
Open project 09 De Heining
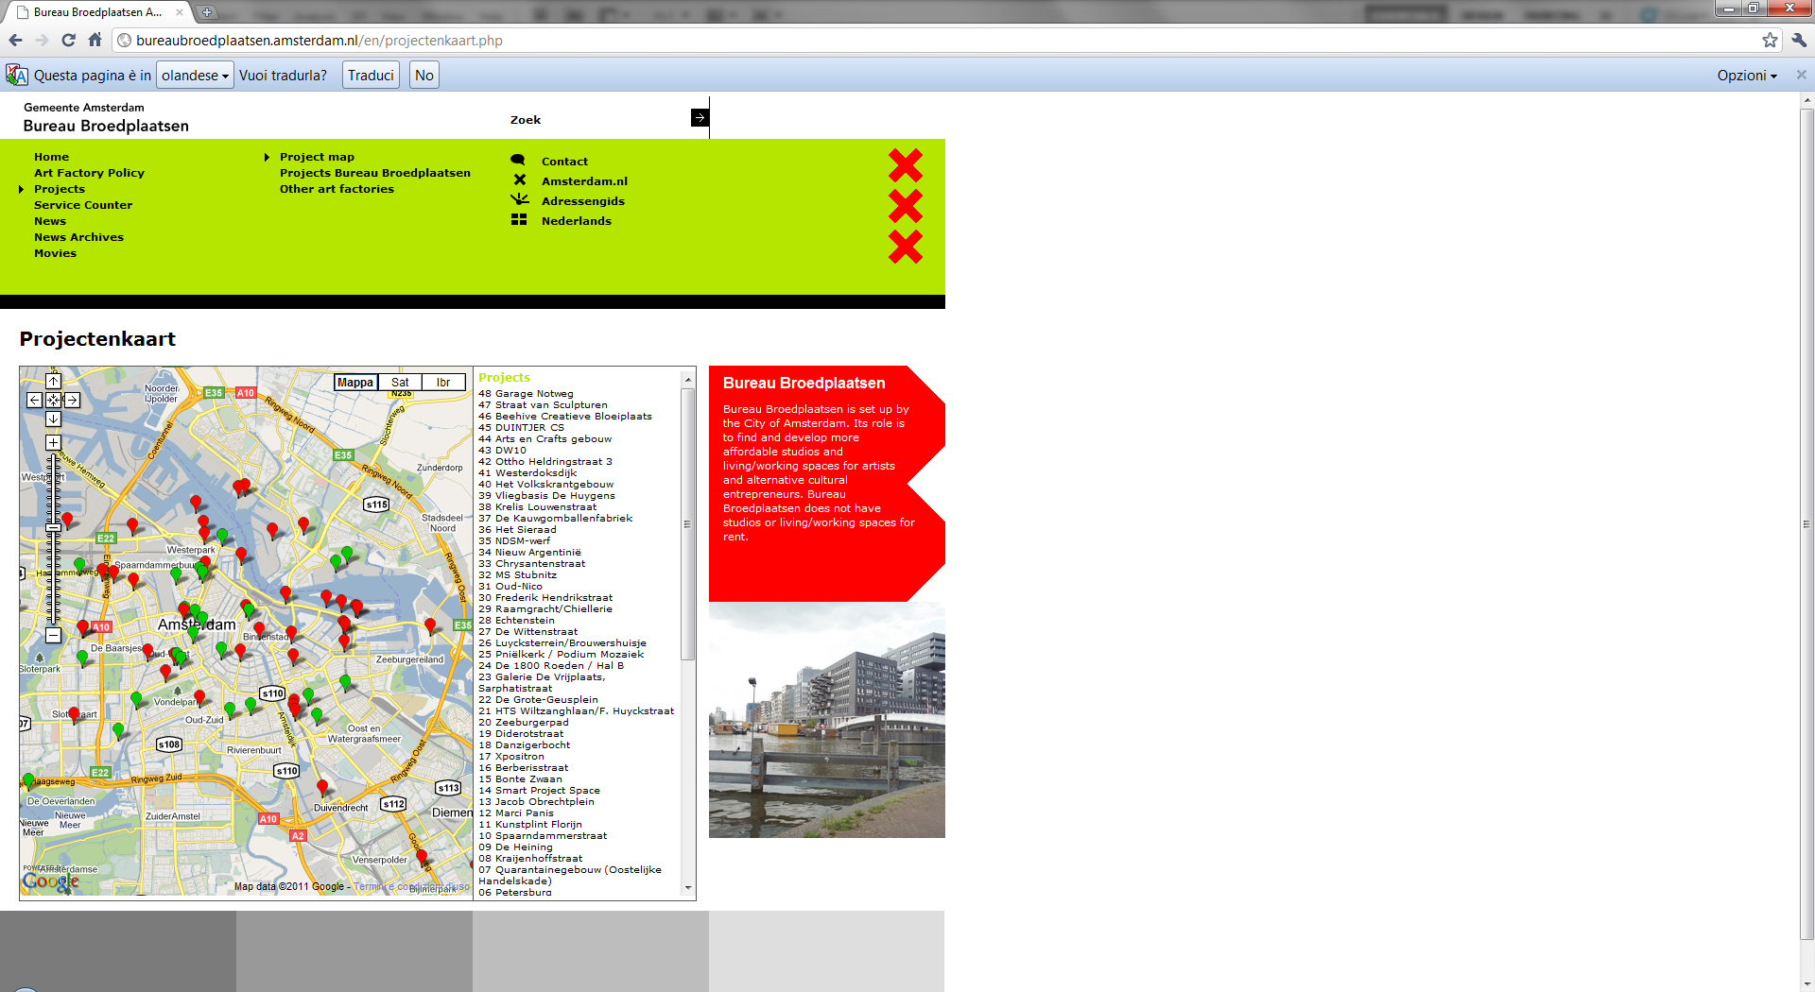coord(515,847)
